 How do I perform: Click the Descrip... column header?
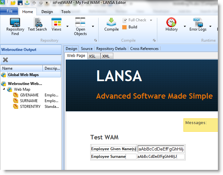52,68
